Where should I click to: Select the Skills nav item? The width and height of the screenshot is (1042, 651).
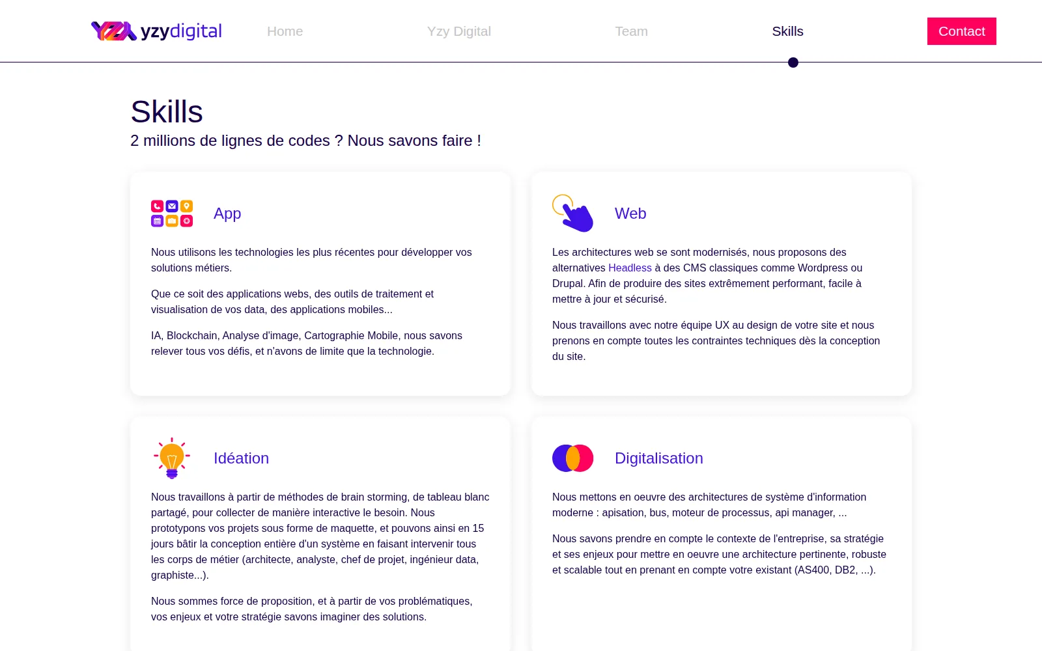click(787, 31)
